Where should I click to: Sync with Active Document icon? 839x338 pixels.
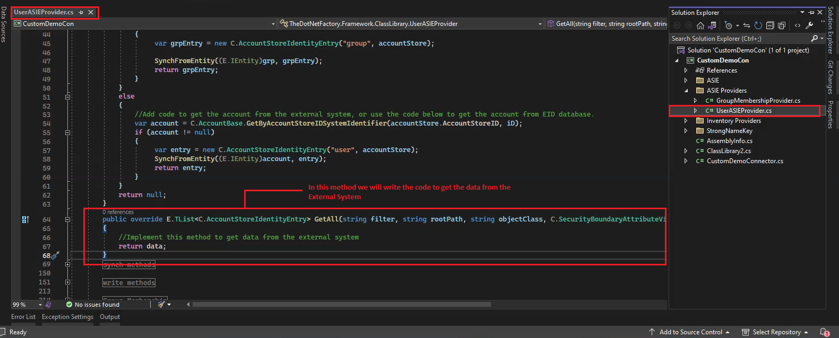[x=747, y=25]
